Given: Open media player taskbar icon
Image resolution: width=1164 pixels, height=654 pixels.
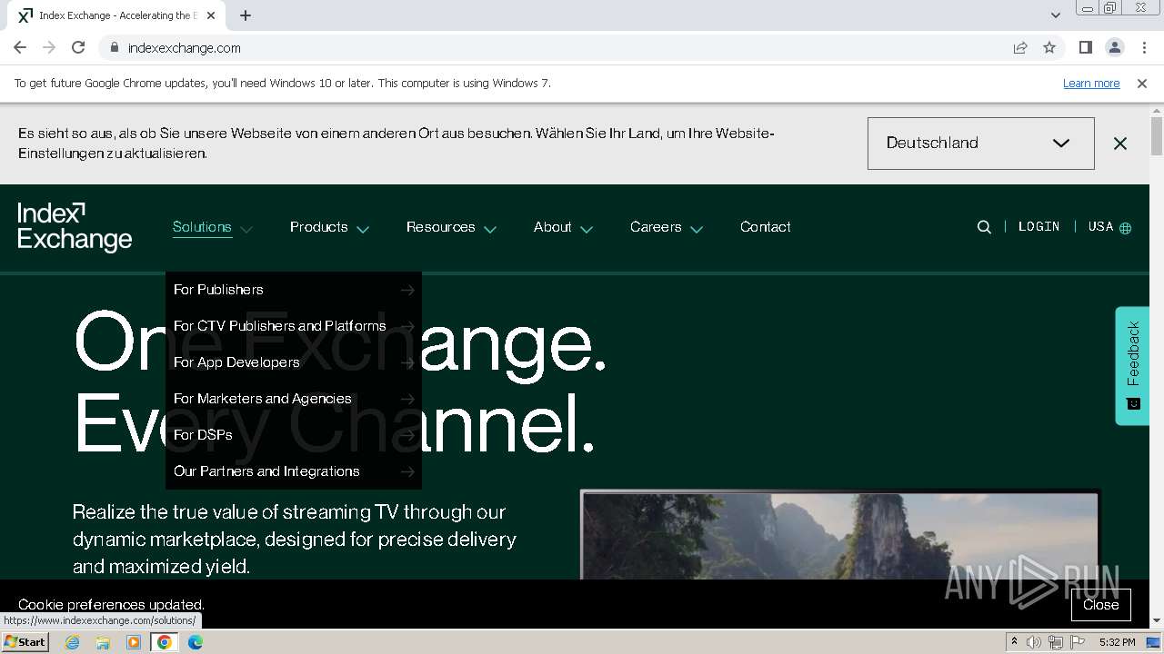Looking at the screenshot, I should [134, 642].
